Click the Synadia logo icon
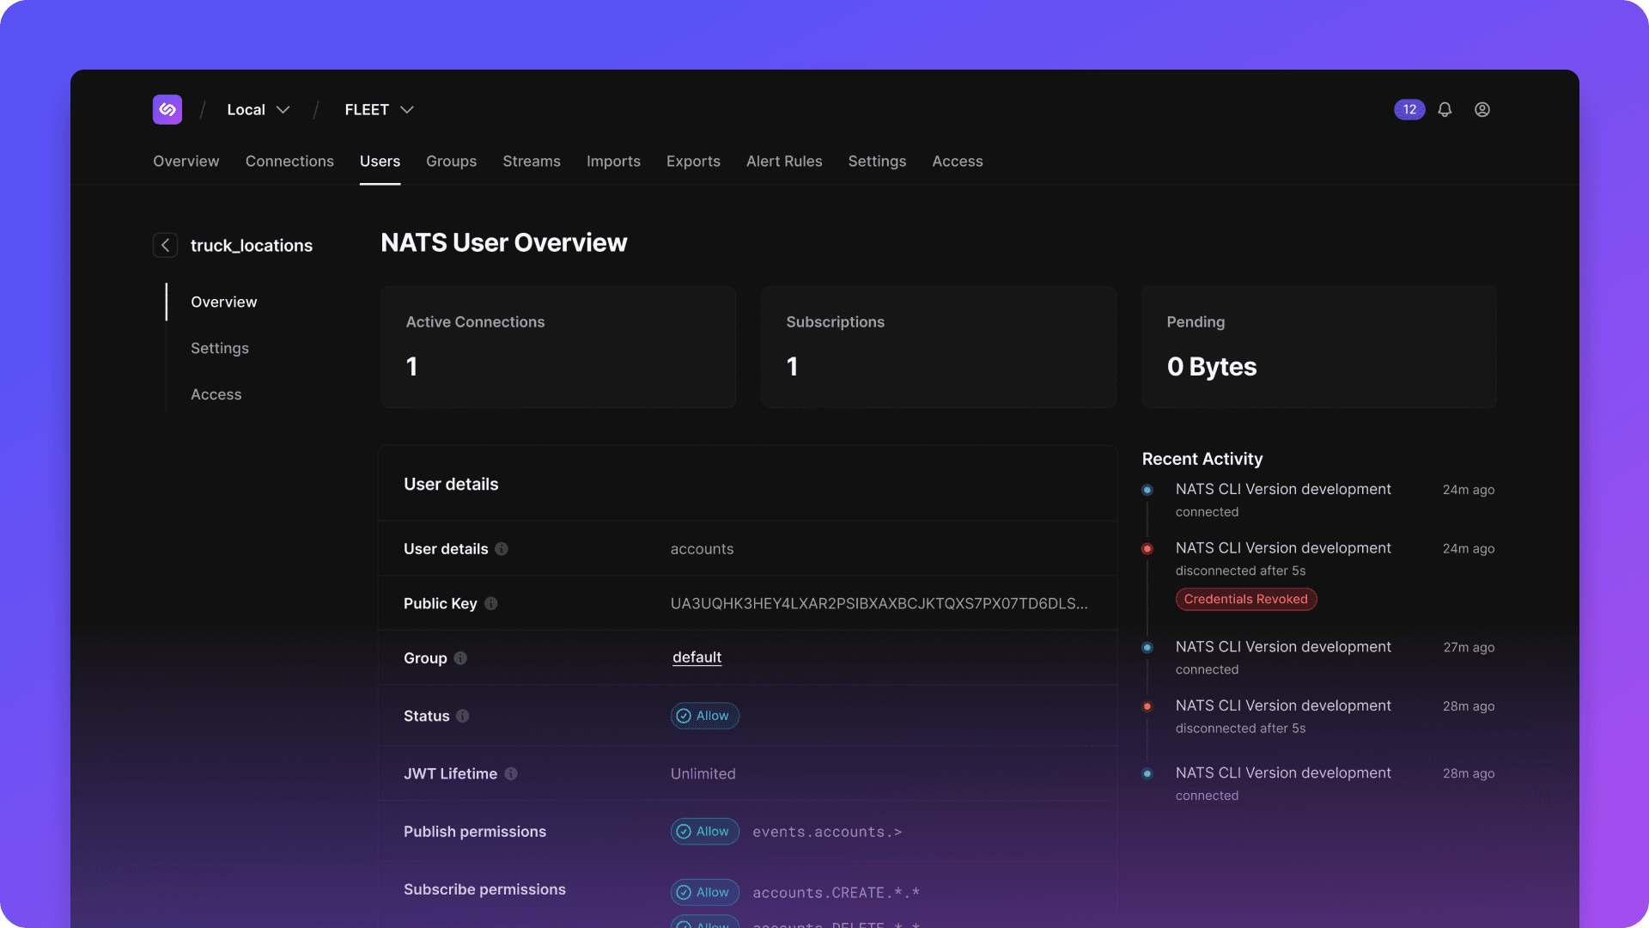1649x928 pixels. click(x=167, y=109)
